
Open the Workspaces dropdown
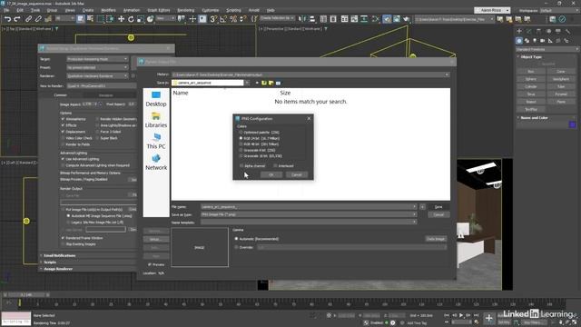(x=560, y=10)
